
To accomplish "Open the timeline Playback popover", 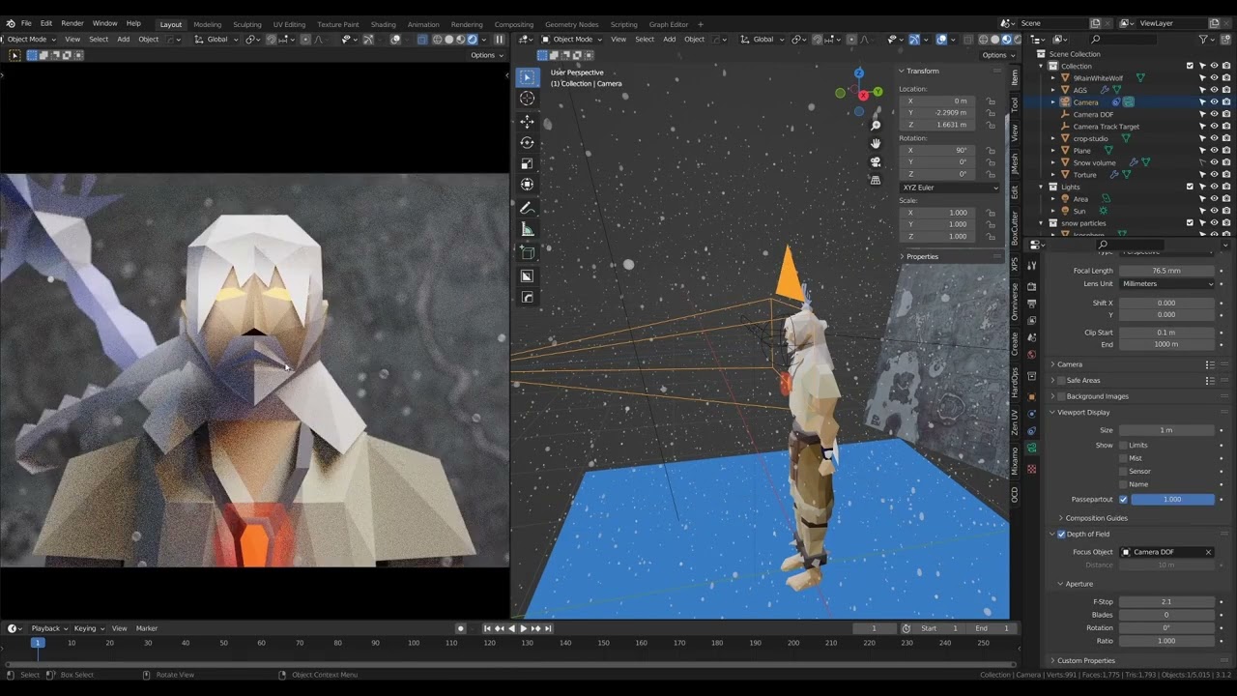I will click(x=48, y=628).
